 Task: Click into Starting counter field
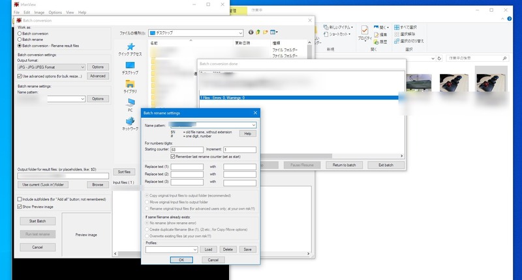coord(187,150)
